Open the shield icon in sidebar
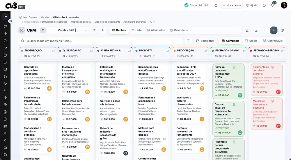Viewport: 291px width, 160px height. [x=5, y=41]
